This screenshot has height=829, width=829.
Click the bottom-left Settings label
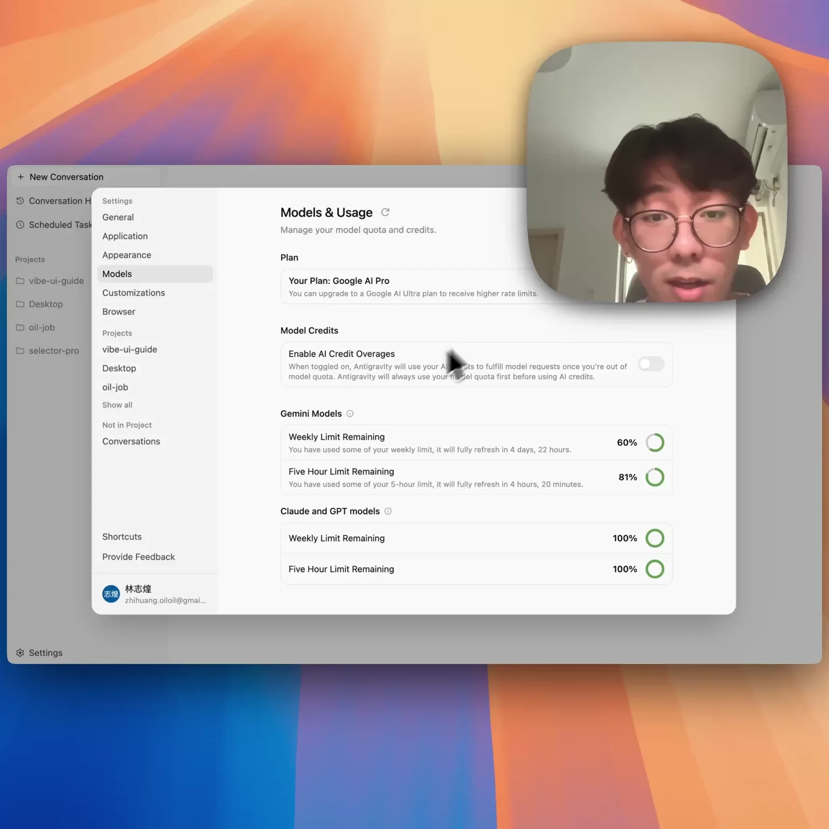pyautogui.click(x=46, y=653)
